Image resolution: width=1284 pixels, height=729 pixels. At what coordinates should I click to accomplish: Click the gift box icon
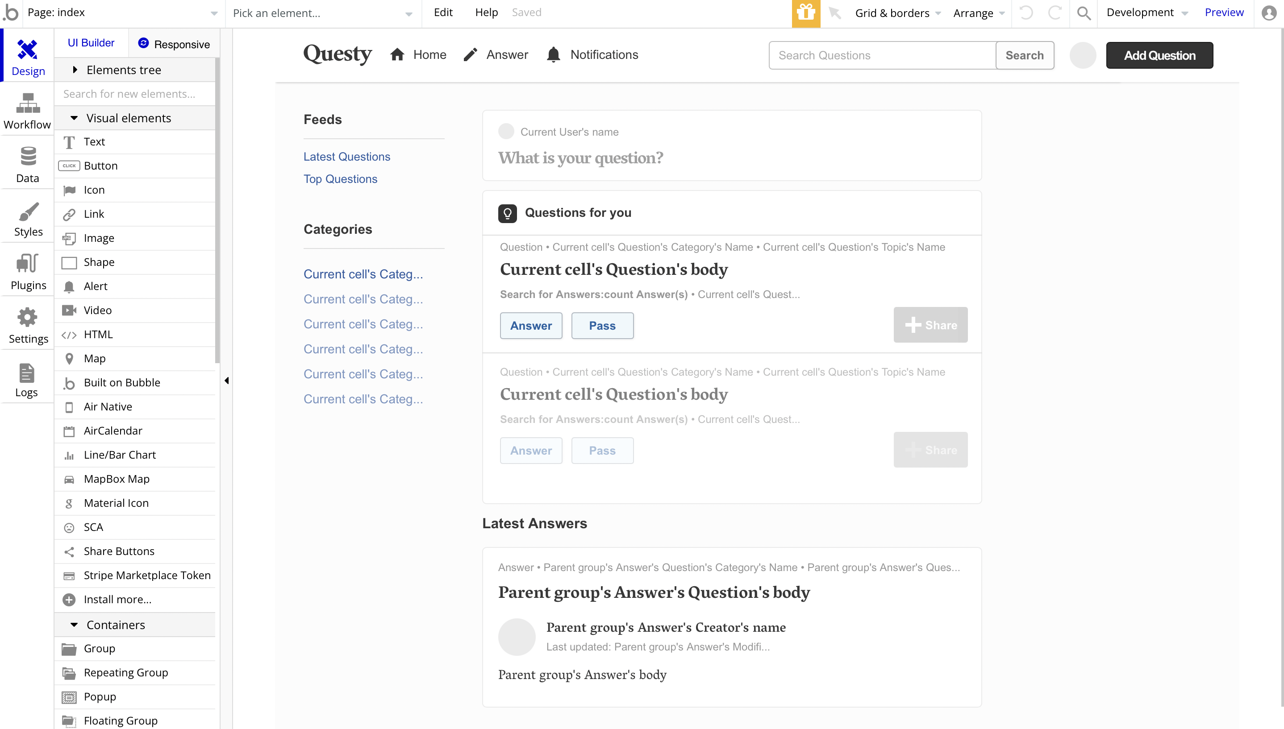[805, 13]
